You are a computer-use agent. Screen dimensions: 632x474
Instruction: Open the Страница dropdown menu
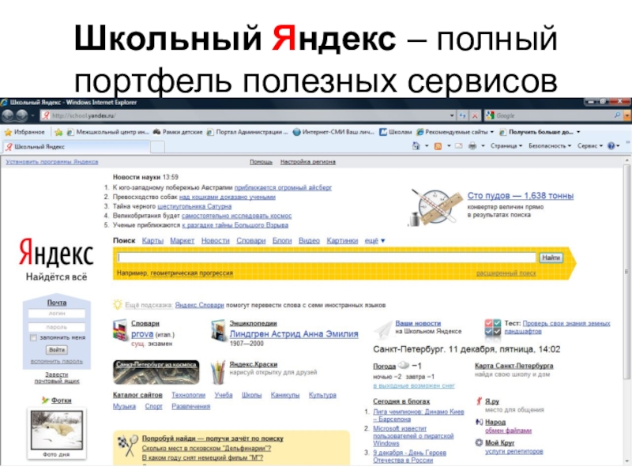click(506, 146)
